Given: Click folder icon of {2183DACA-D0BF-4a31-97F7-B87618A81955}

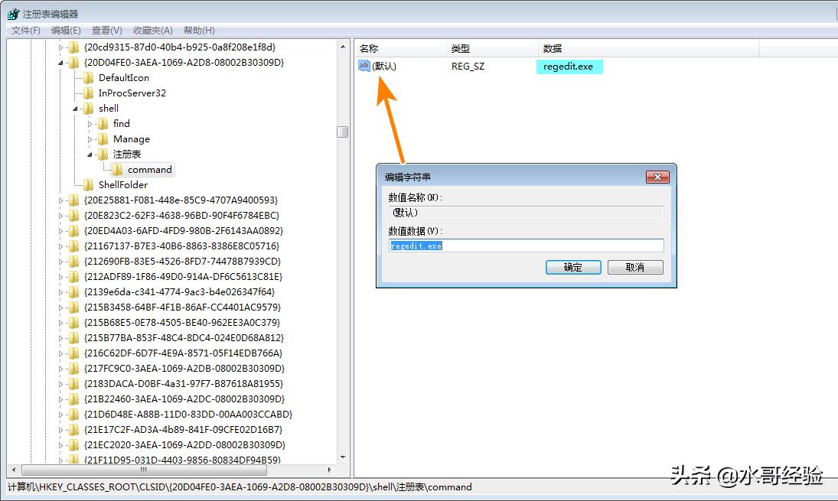Looking at the screenshot, I should tap(73, 384).
